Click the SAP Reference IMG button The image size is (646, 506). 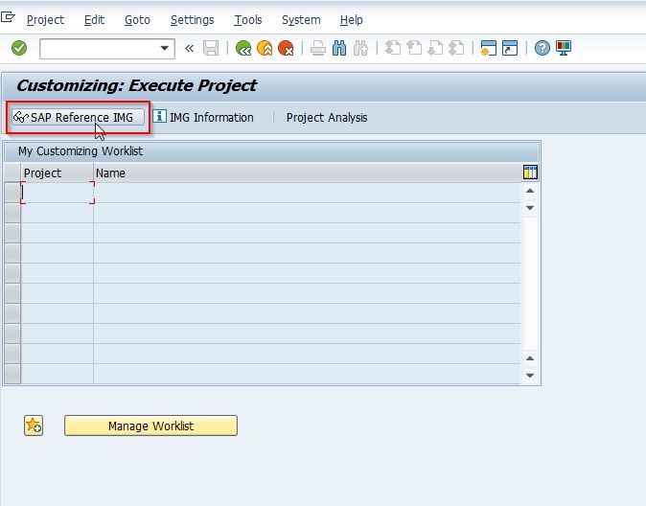click(x=78, y=118)
